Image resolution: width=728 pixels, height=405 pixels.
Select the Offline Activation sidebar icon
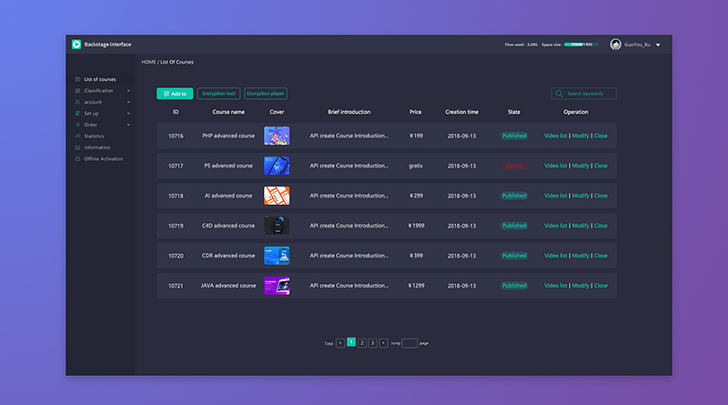point(76,158)
